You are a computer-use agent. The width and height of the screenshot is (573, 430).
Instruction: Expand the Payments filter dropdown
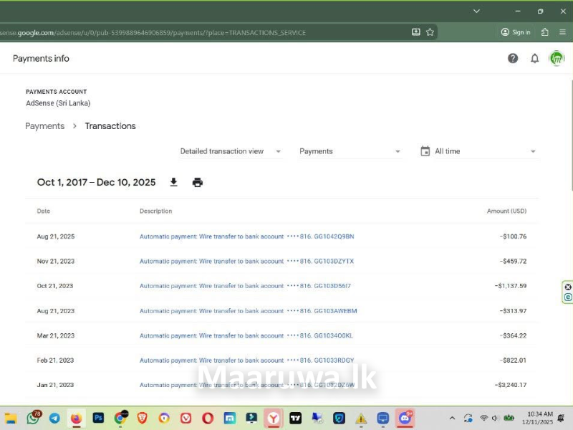click(350, 151)
